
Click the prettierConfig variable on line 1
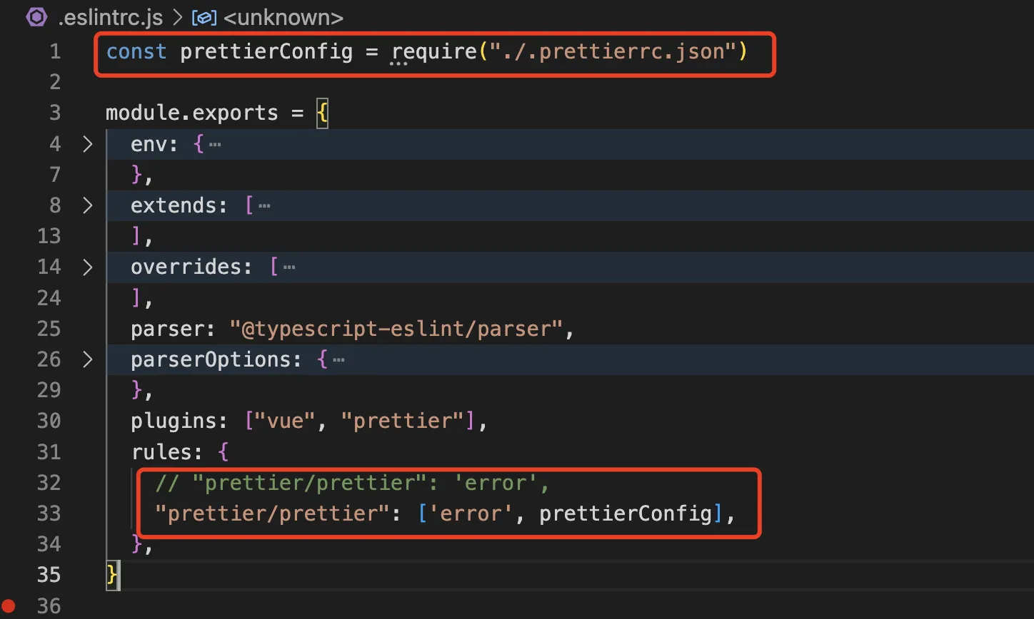[x=266, y=52]
